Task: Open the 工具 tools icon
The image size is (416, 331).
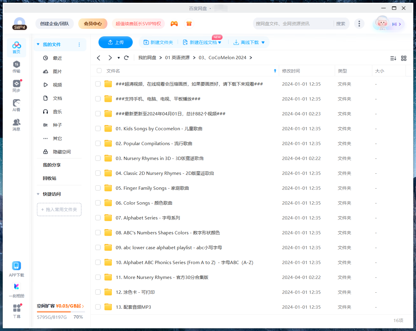Action: point(17,311)
